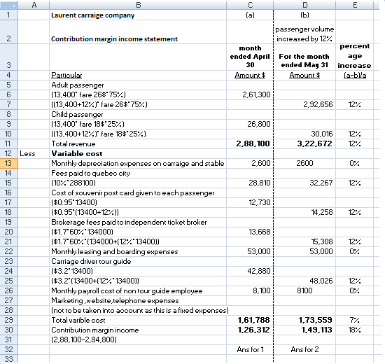Click 'Contribution margin income statement' cell
Viewport: 385px width, 364px height.
click(x=138, y=32)
